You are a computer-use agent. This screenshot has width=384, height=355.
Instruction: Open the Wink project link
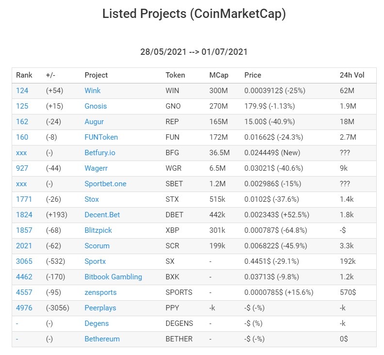[x=92, y=91]
